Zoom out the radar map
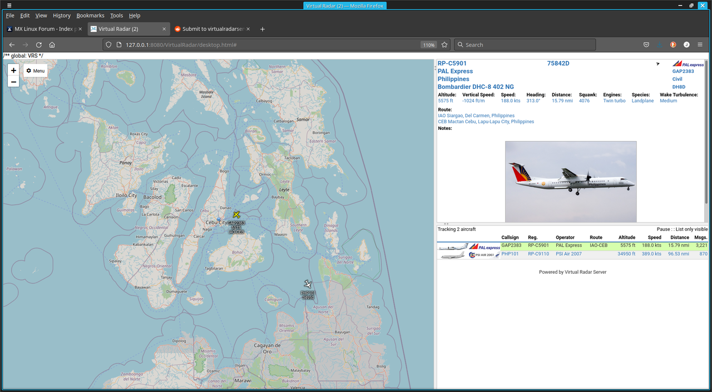Viewport: 712px width, 392px height. (x=13, y=82)
